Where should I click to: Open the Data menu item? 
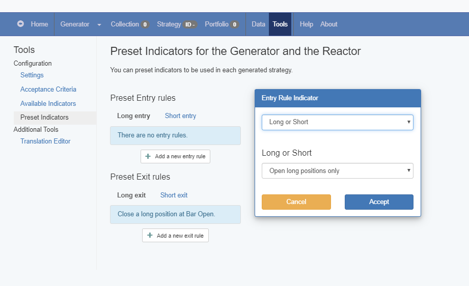258,24
